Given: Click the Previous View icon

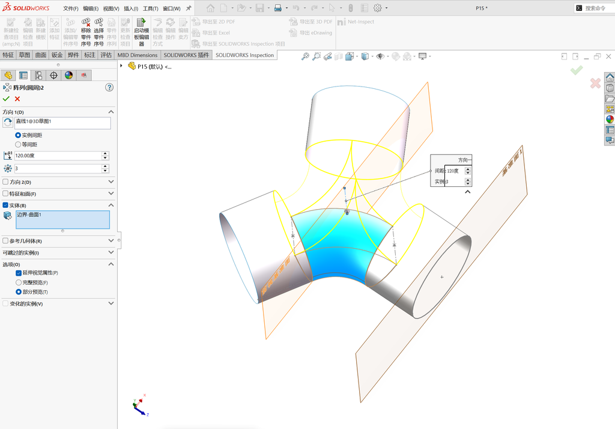Looking at the screenshot, I should pyautogui.click(x=327, y=56).
